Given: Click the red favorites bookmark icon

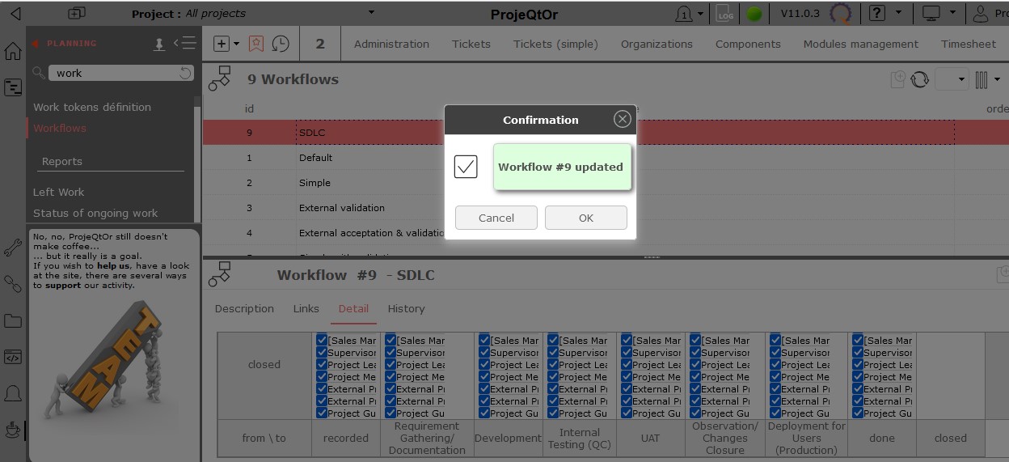Looking at the screenshot, I should (256, 44).
